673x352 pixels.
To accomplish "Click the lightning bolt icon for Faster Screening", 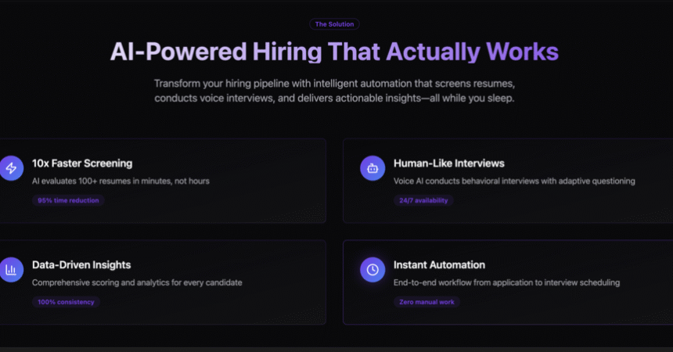I will click(11, 168).
